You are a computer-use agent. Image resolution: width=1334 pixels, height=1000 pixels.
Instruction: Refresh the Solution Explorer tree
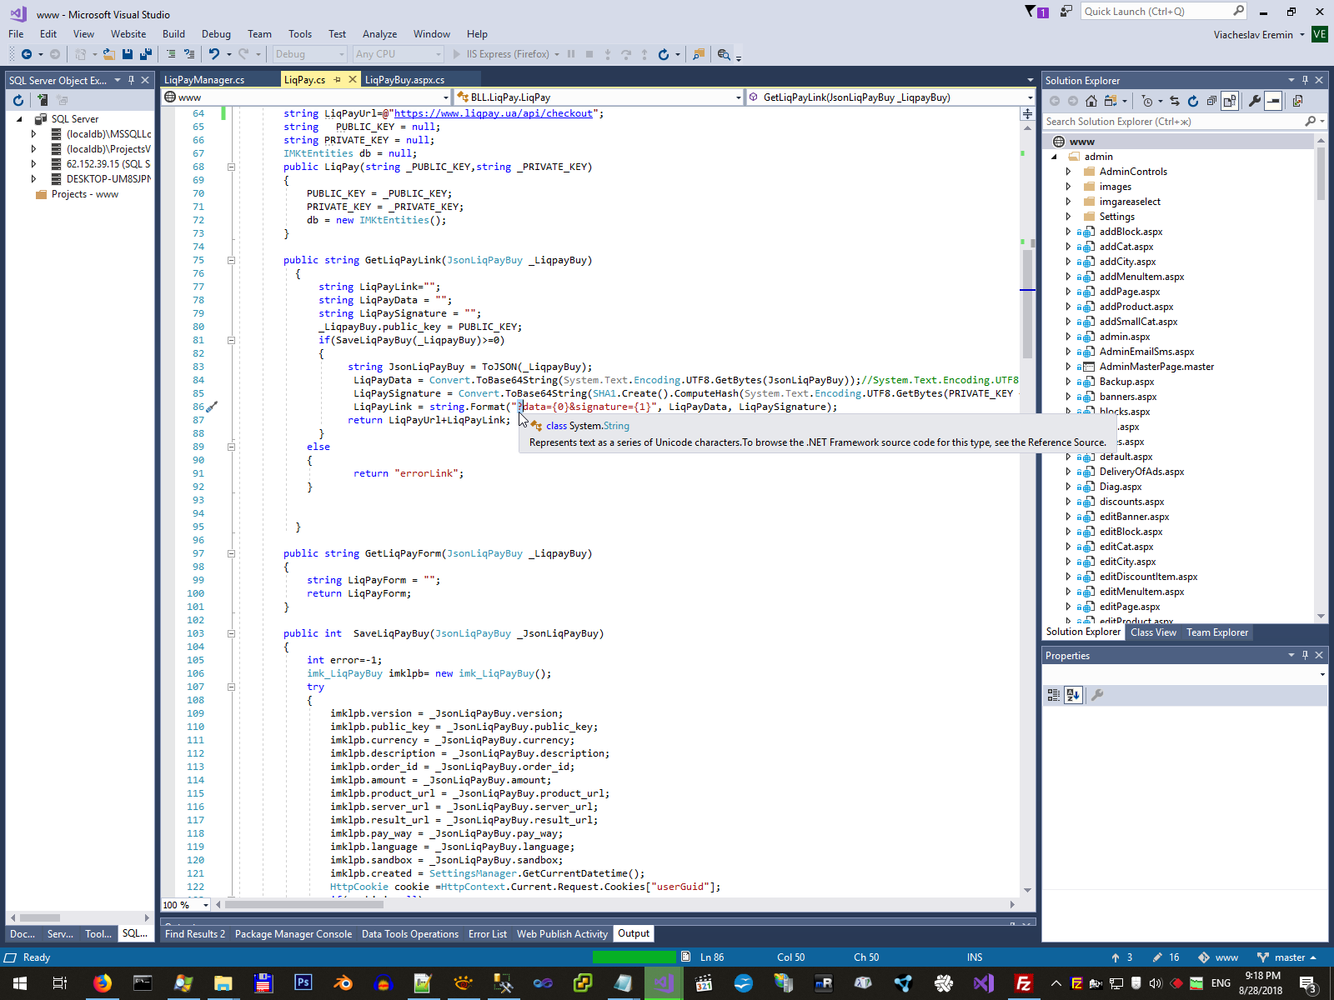(x=1192, y=101)
